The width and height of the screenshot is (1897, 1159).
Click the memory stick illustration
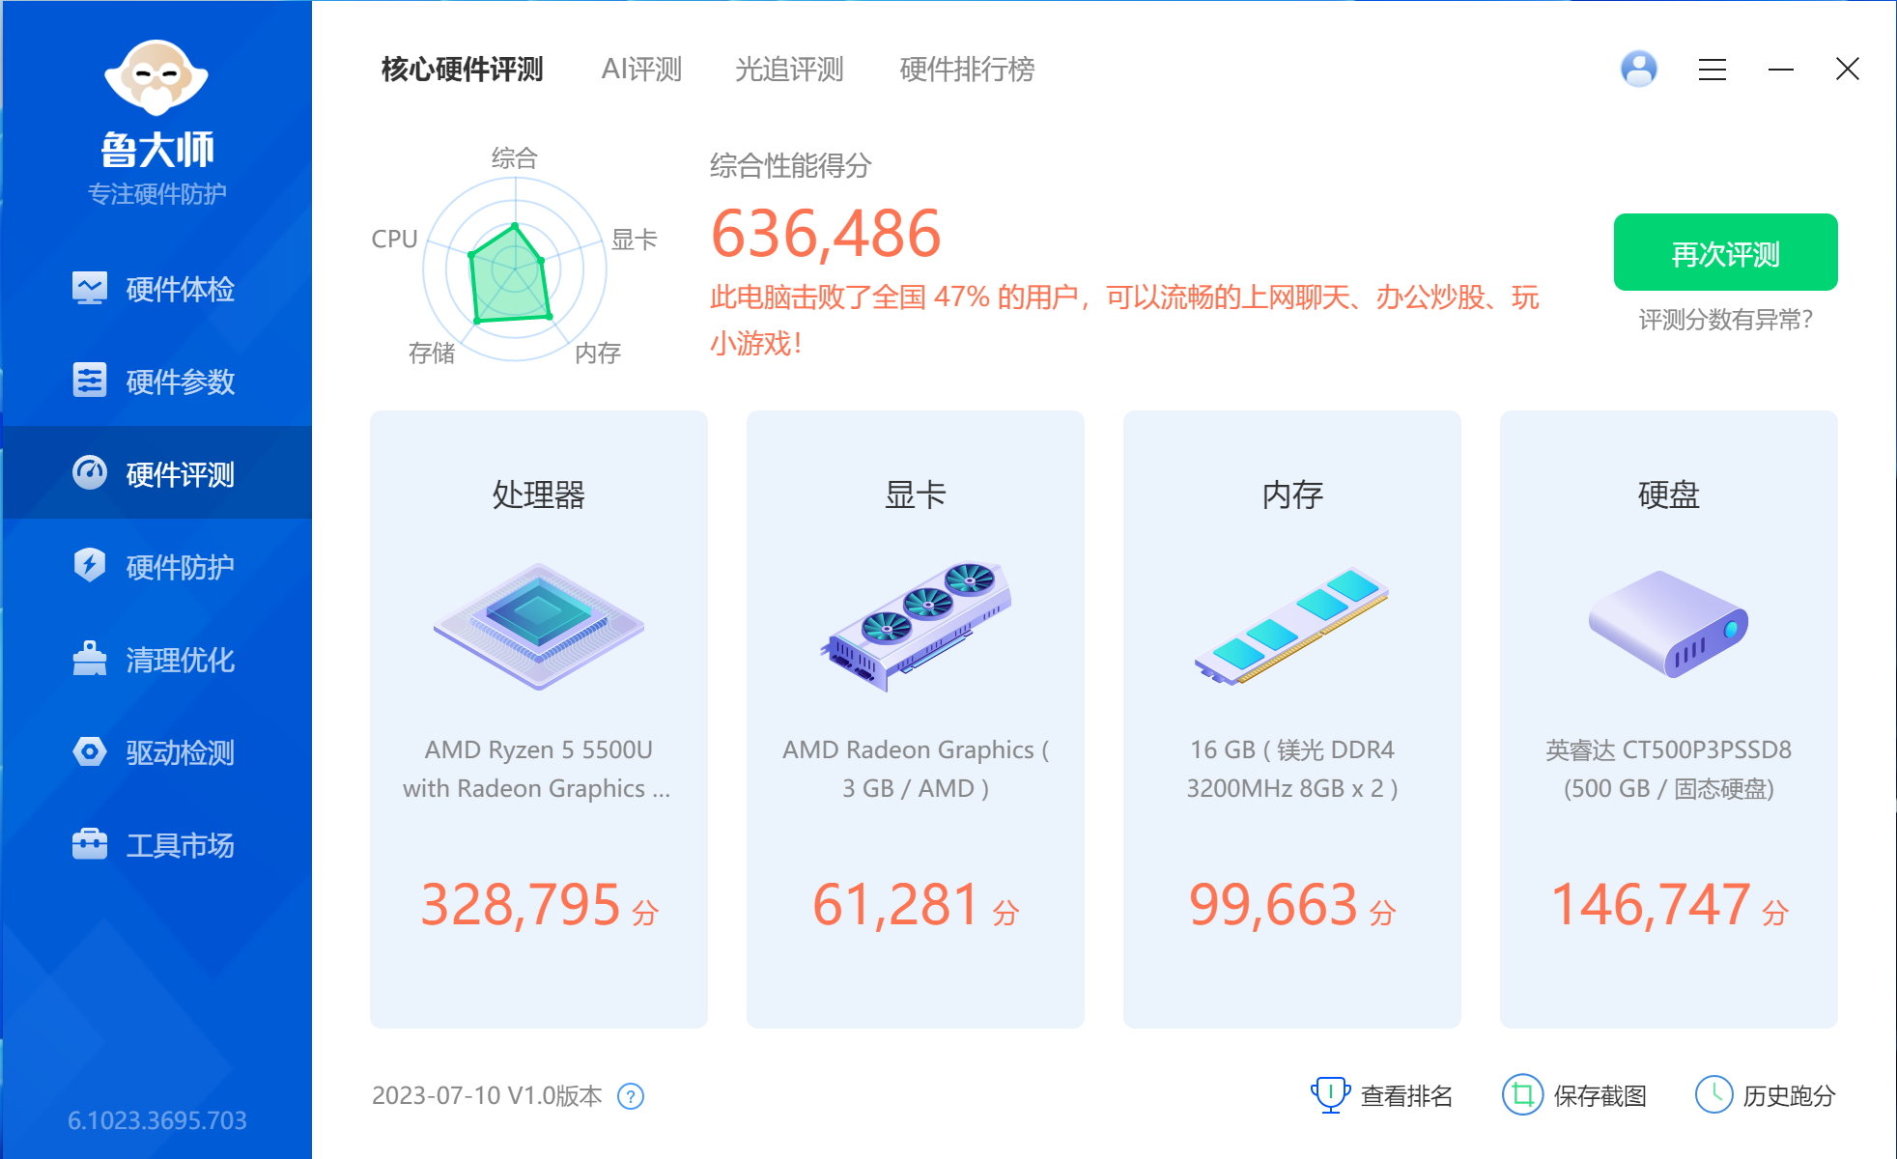point(1291,626)
